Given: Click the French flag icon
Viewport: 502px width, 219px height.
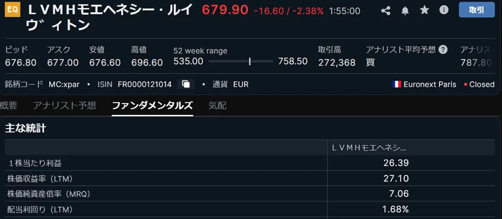Looking at the screenshot, I should (397, 84).
